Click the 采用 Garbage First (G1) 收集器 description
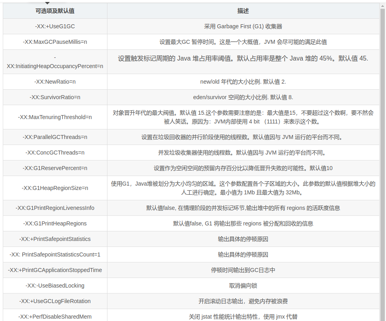 pyautogui.click(x=243, y=27)
